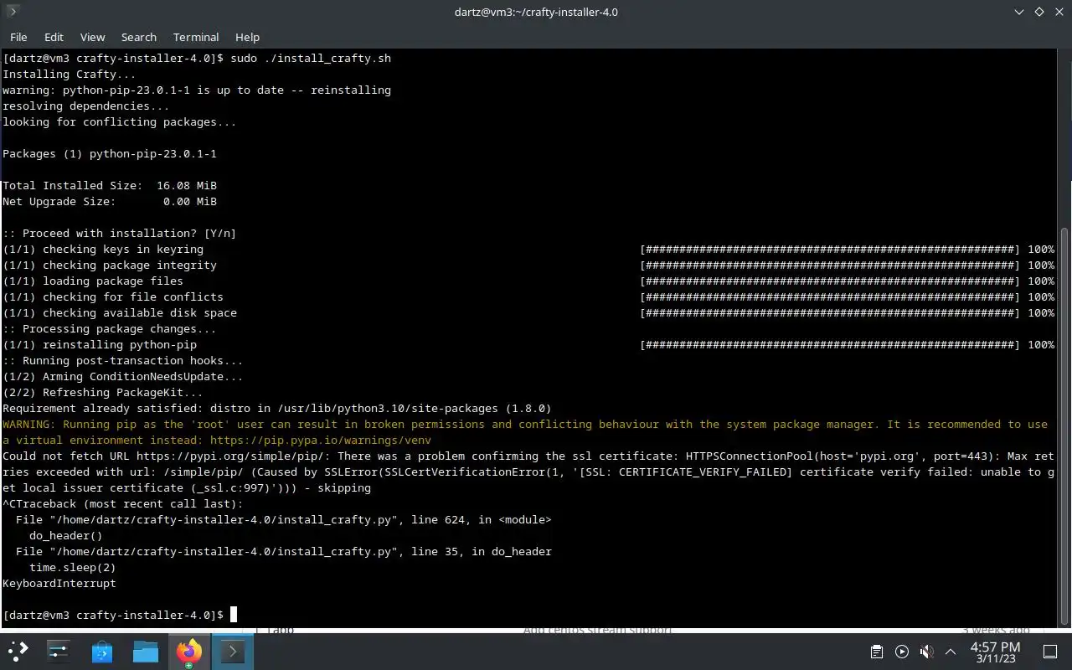This screenshot has height=670, width=1072.
Task: Click the 'Refreshing PackageKit...' line
Action: coord(103,392)
